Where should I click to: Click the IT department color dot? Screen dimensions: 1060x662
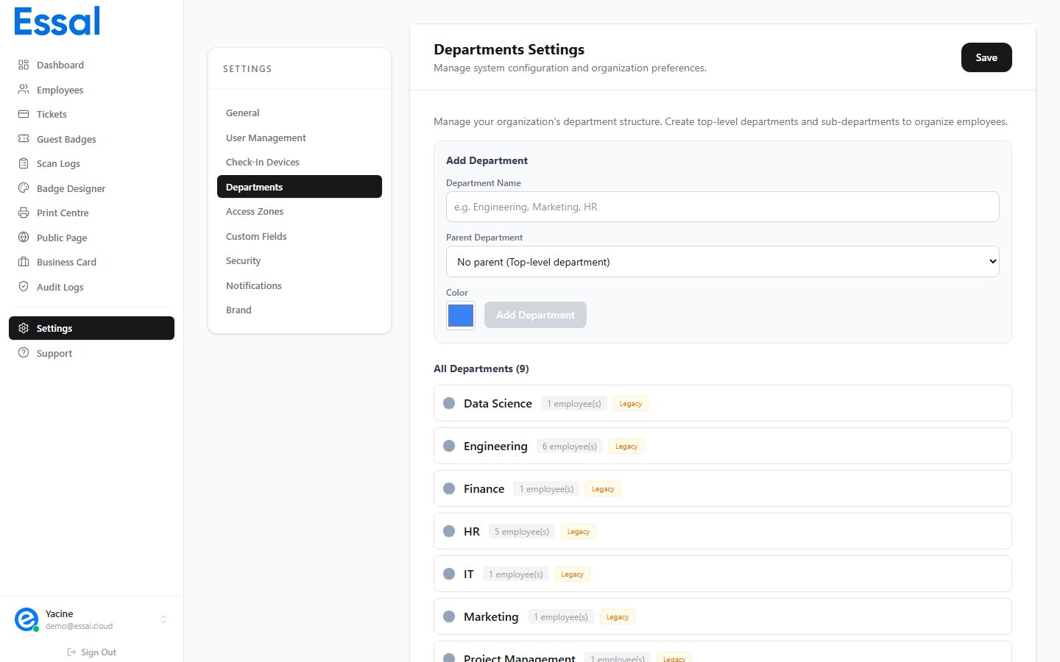[x=449, y=574]
